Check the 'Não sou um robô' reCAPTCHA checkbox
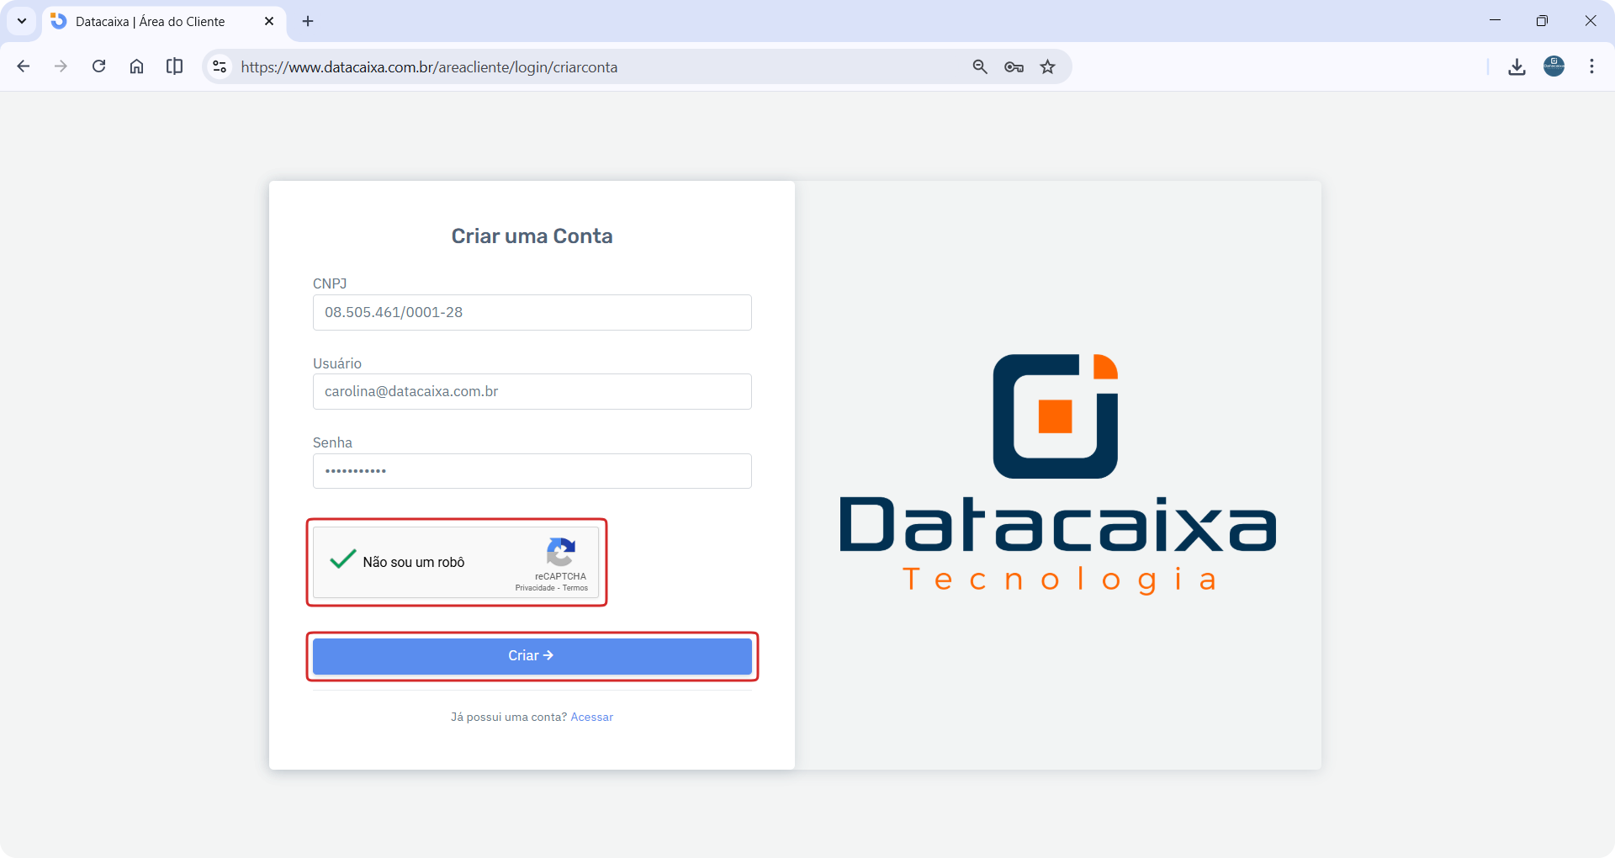Viewport: 1615px width, 858px height. 341,560
